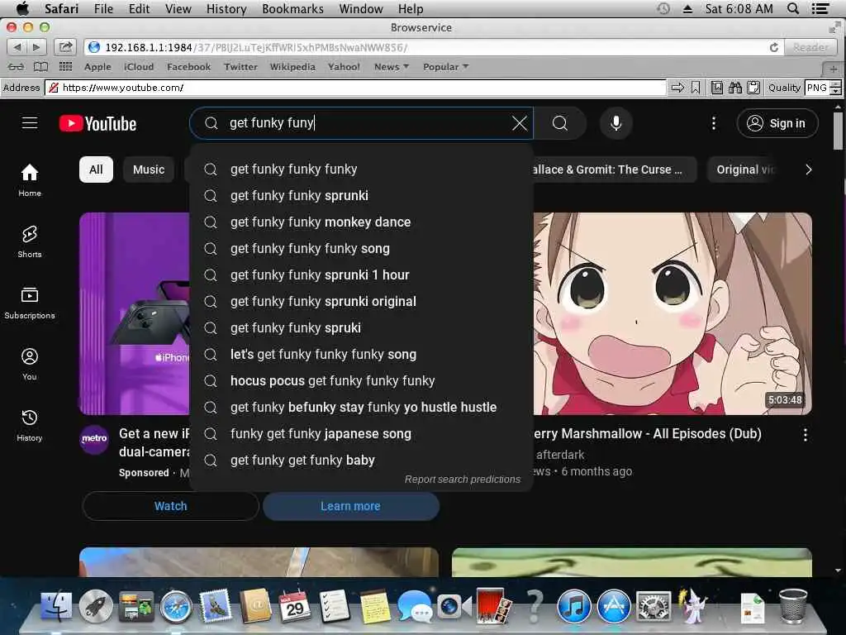Click the Browservice bookmark icon
Screen dimensions: 846x635
[696, 88]
